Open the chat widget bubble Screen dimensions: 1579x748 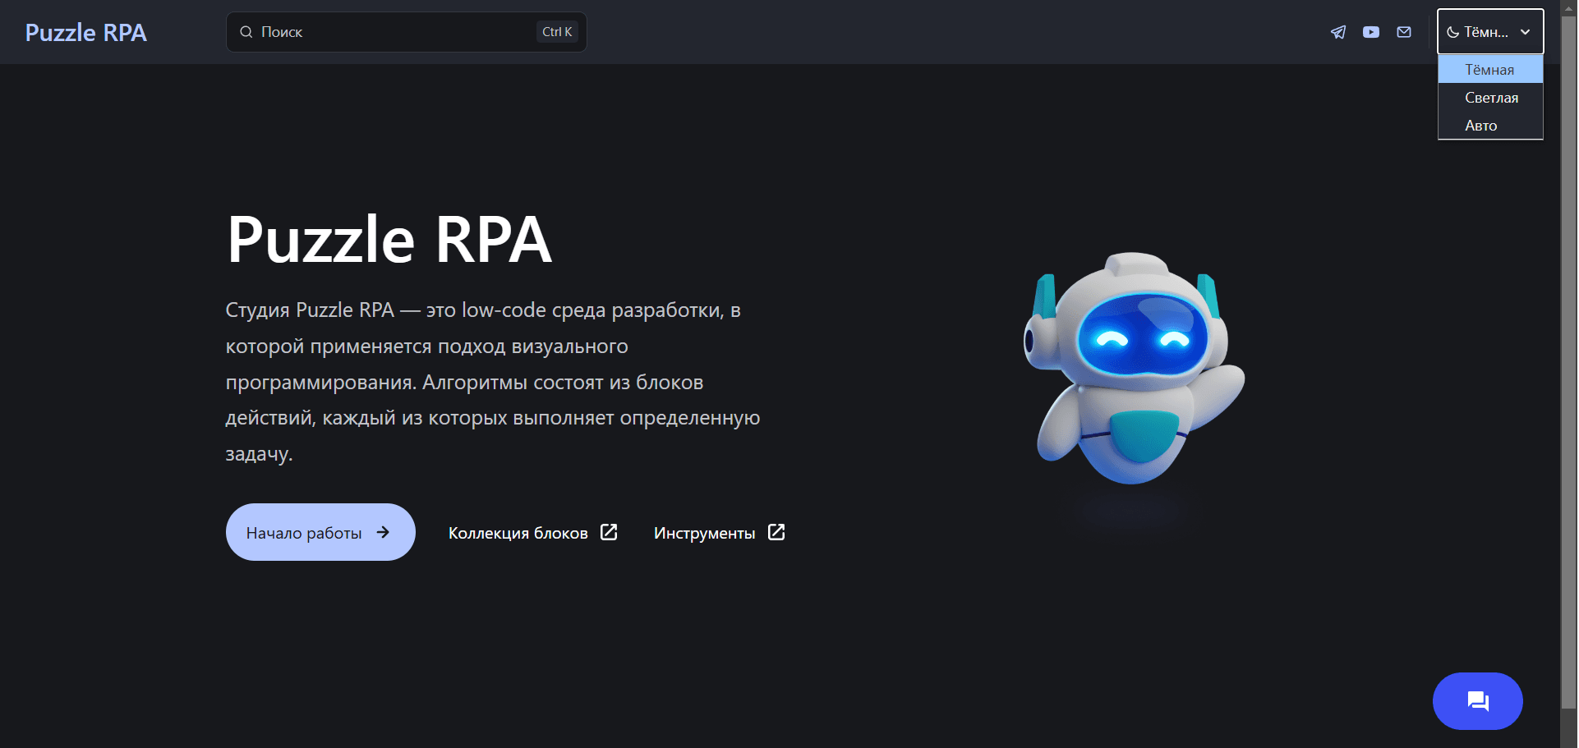1477,700
